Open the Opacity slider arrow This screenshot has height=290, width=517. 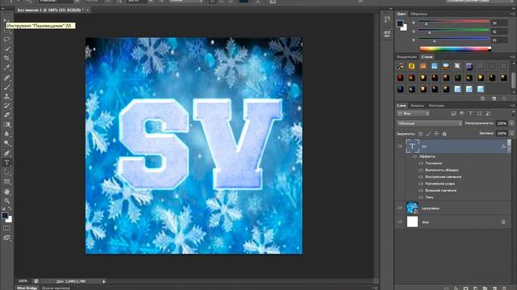[x=511, y=123]
